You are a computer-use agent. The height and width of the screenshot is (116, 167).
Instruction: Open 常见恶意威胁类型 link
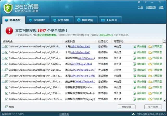[x=47, y=35]
